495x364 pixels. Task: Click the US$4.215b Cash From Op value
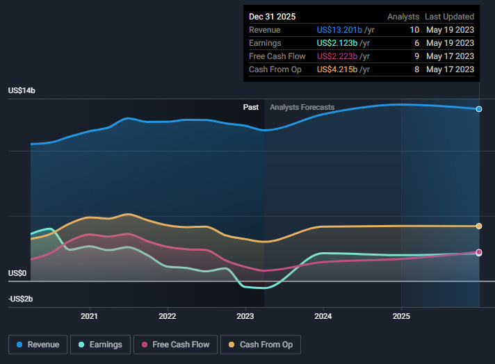(337, 69)
